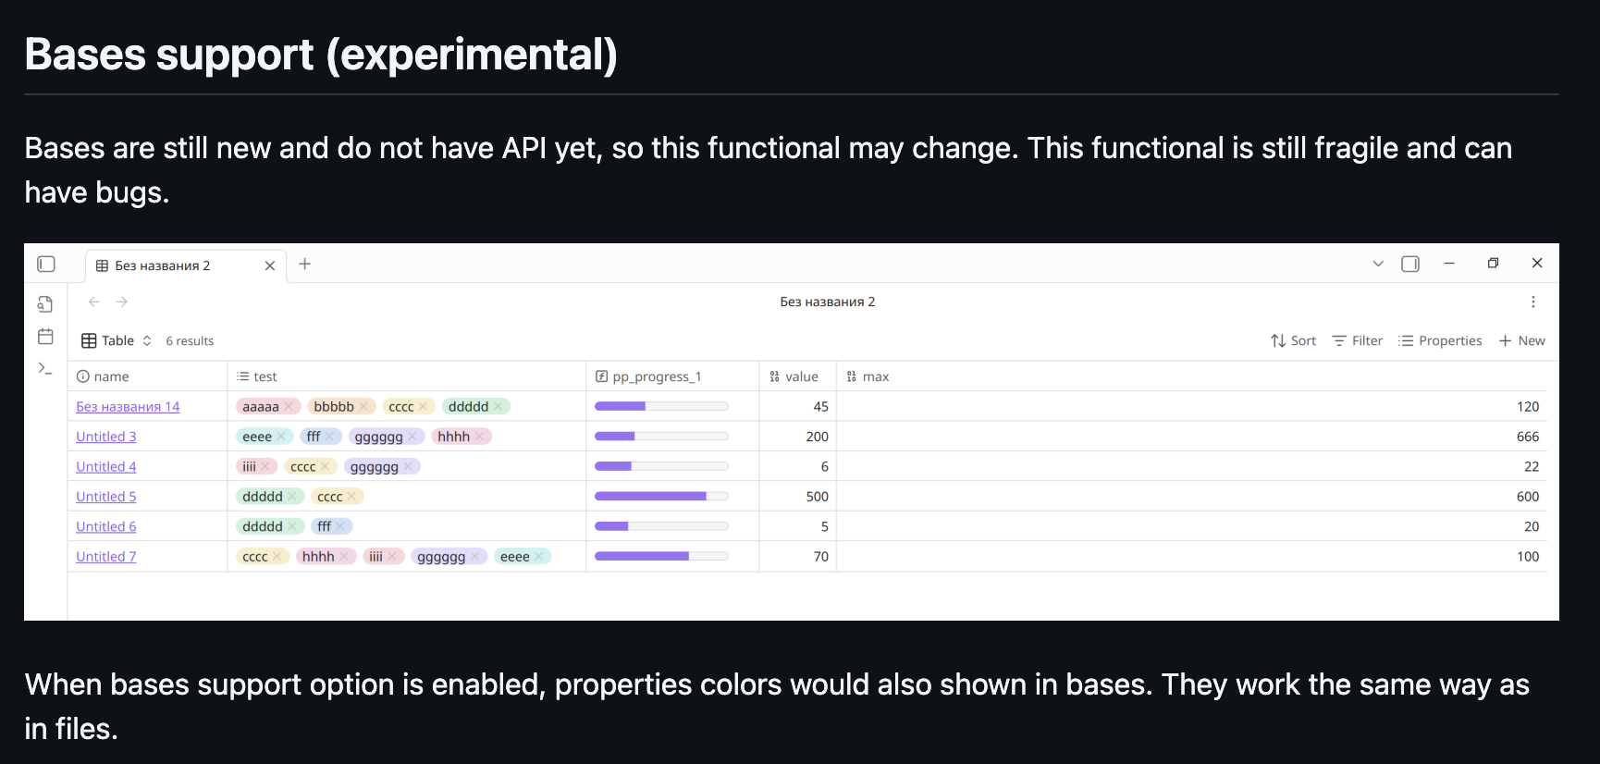Open the daily note calendar icon

[x=45, y=337]
